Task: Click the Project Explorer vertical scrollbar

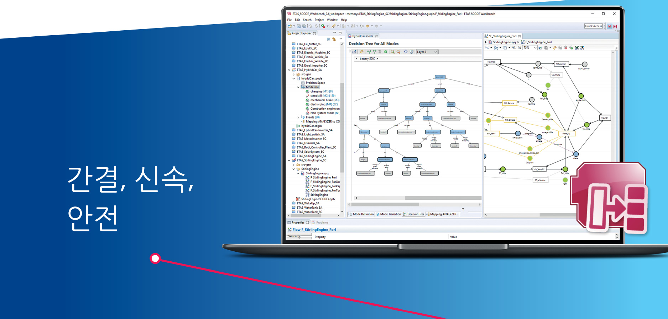Action: pos(342,127)
